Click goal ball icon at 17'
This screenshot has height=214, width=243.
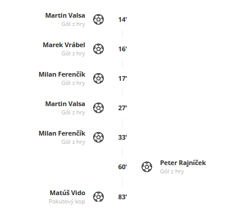(98, 78)
